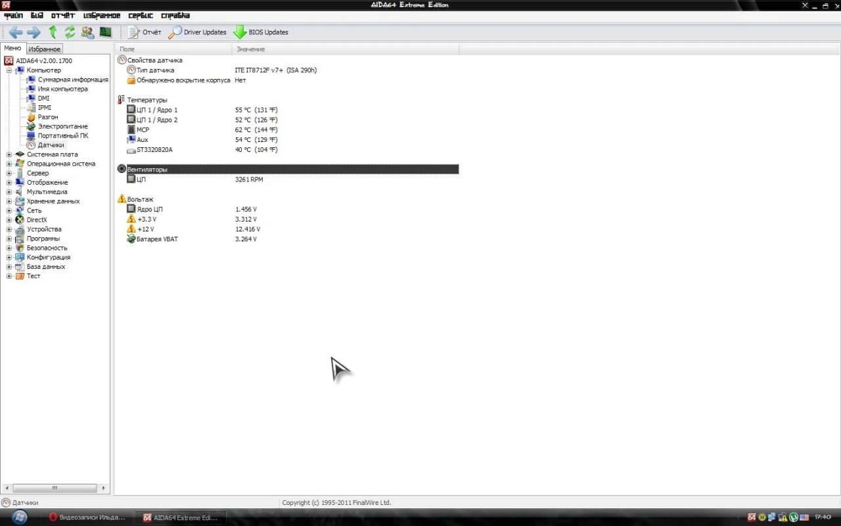841x526 pixels.
Task: Expand the Хранение данных node
Action: pos(9,201)
